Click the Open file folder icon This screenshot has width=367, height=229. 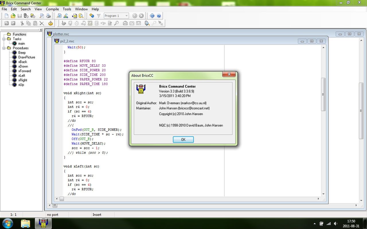click(x=13, y=16)
